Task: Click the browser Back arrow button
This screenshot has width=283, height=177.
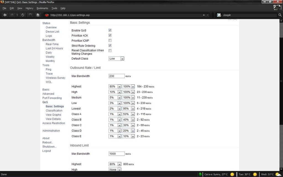Action: tap(5, 15)
